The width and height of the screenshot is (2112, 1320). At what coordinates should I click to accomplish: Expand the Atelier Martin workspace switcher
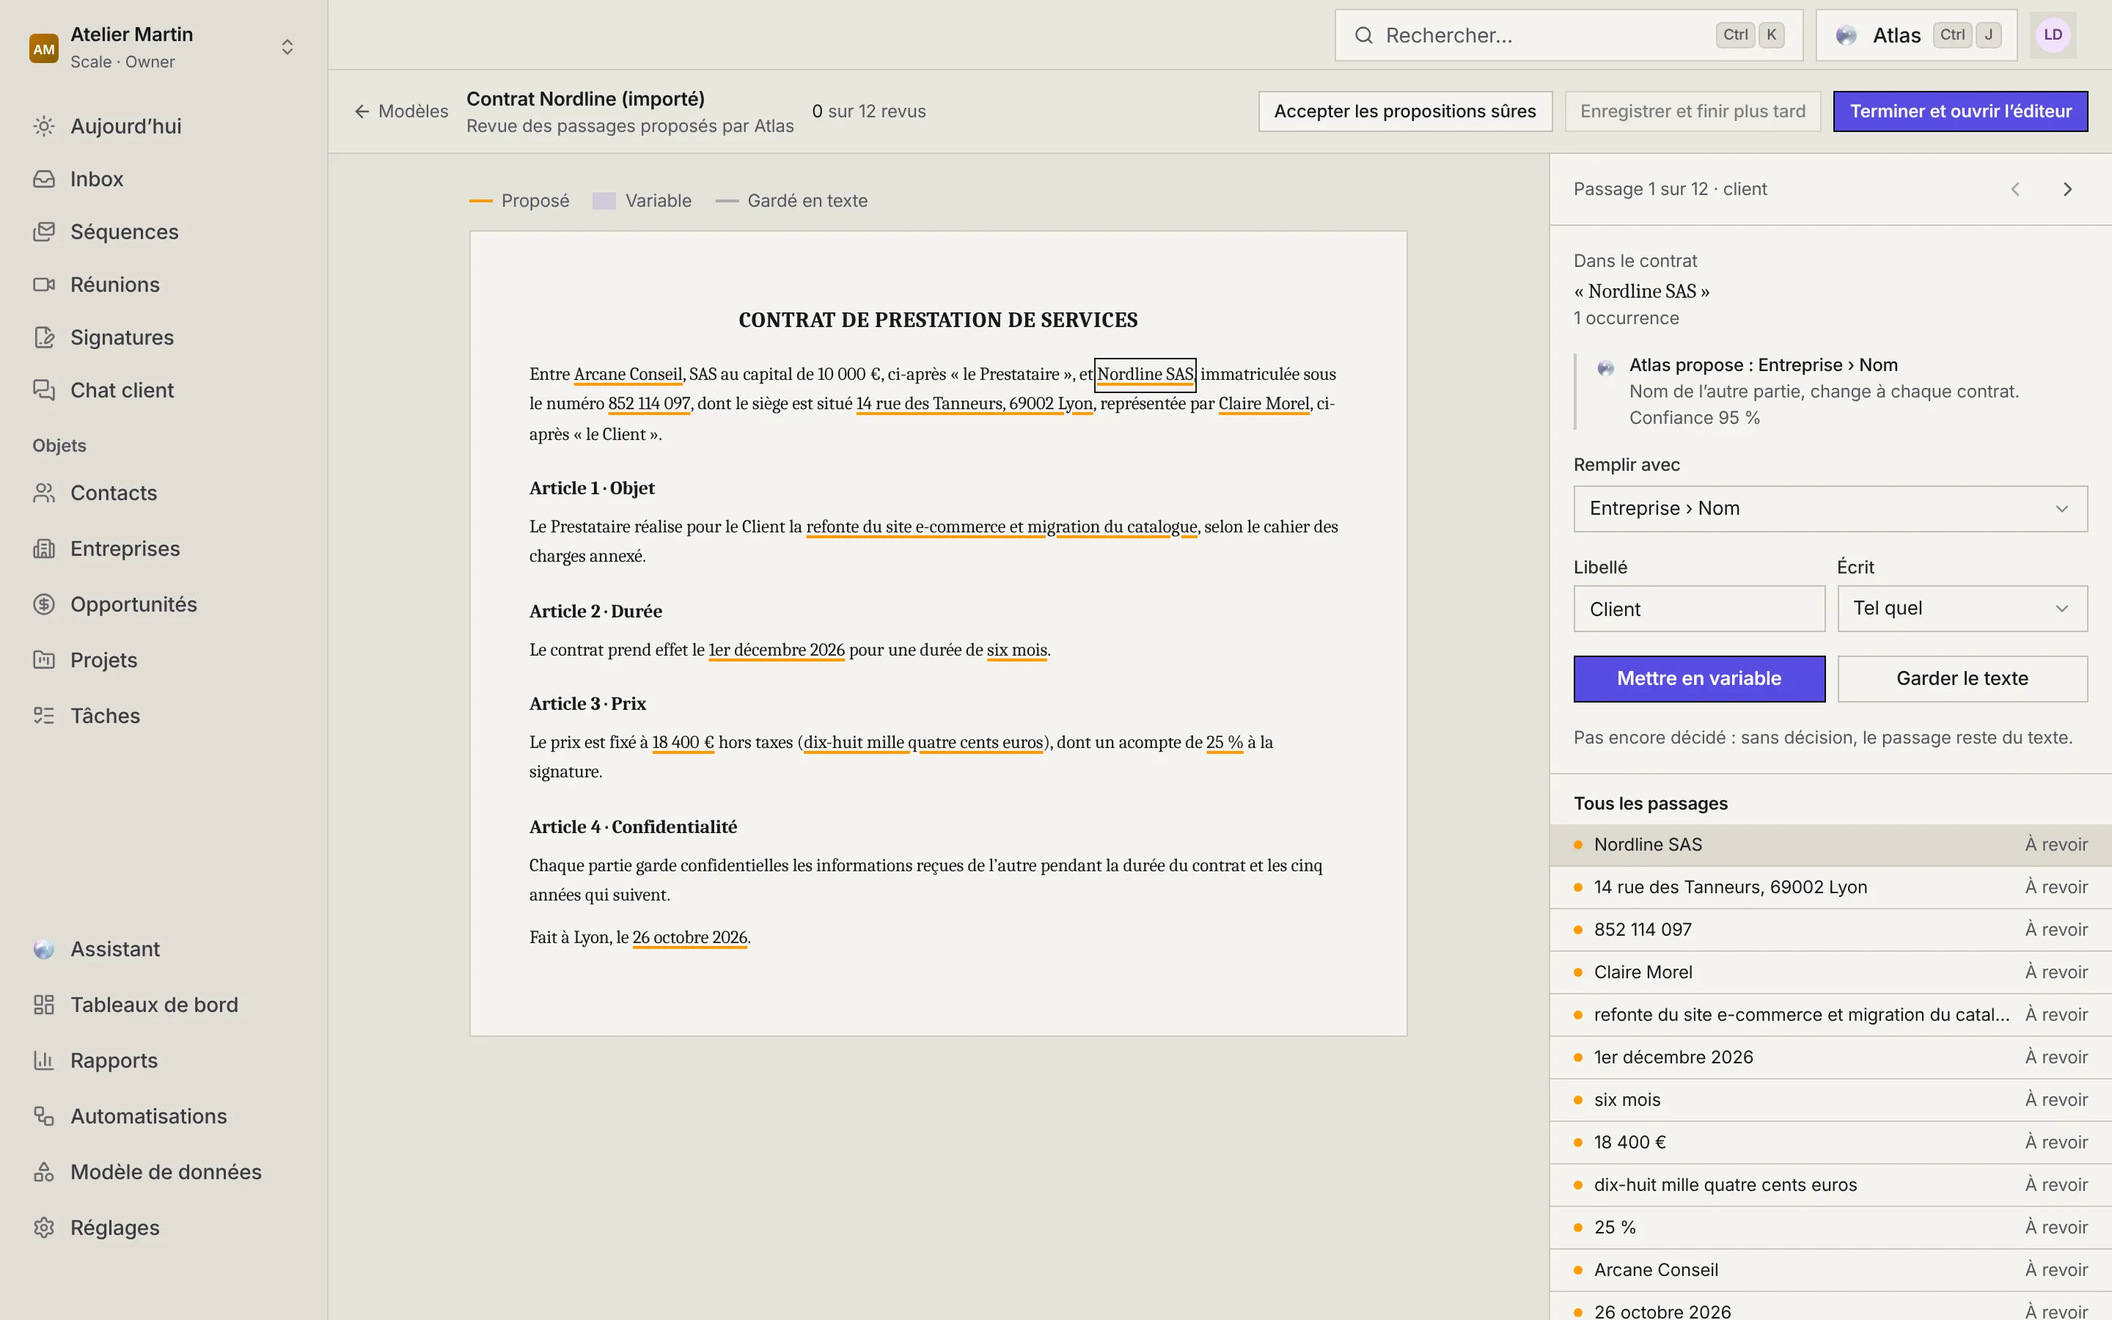[x=164, y=47]
